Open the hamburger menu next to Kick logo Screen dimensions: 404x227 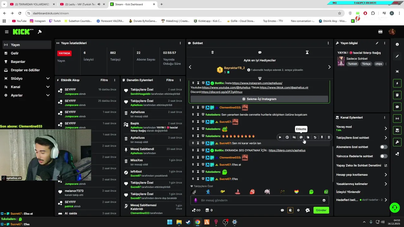pyautogui.click(x=7, y=32)
